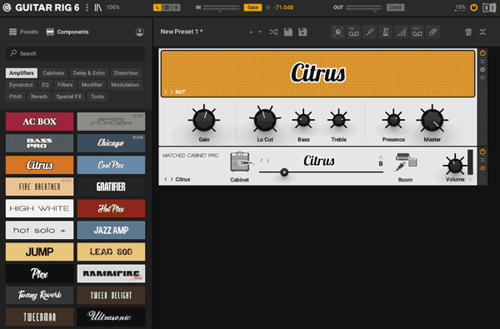This screenshot has width=500, height=329.
Task: Collapse all rack components icon
Action: pos(482,32)
